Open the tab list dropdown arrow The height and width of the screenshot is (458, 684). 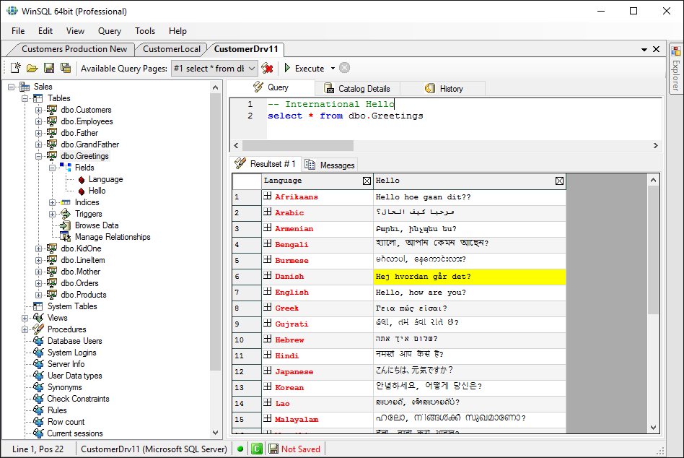coord(644,49)
